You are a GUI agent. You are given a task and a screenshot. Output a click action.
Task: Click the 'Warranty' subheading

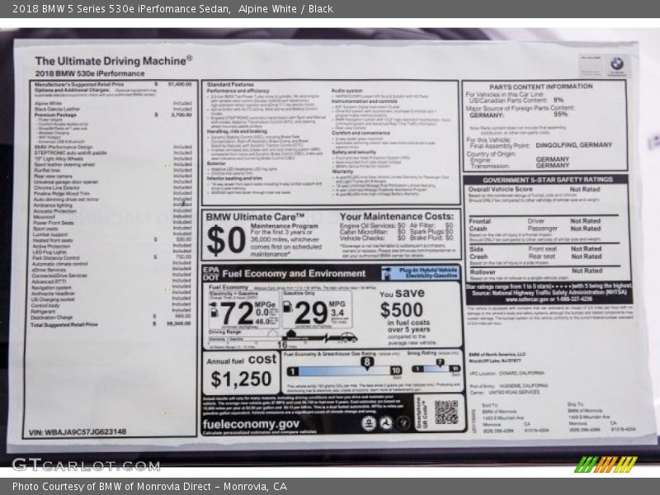342,172
